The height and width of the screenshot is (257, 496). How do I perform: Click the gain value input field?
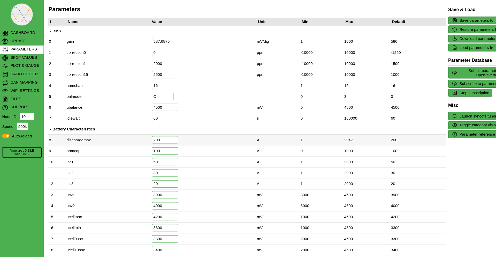165,41
